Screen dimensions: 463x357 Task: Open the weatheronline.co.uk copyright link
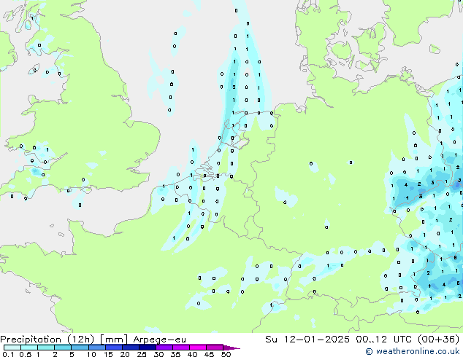413,351
